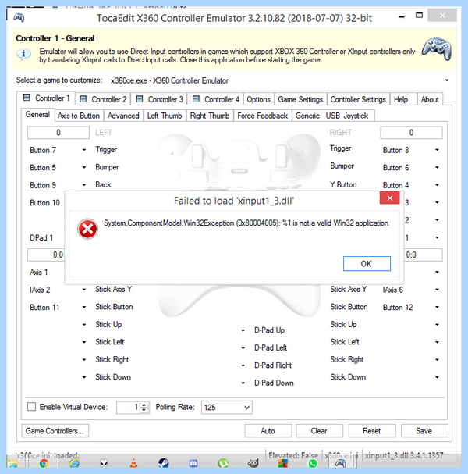The height and width of the screenshot is (474, 468).
Task: Expand the Button 6 right Bumper dropdown
Action: (437, 167)
